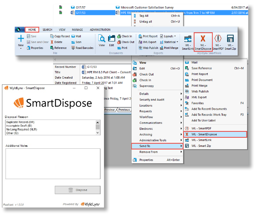
Task: Choose Add To Records Work Tray
Action: [215, 115]
